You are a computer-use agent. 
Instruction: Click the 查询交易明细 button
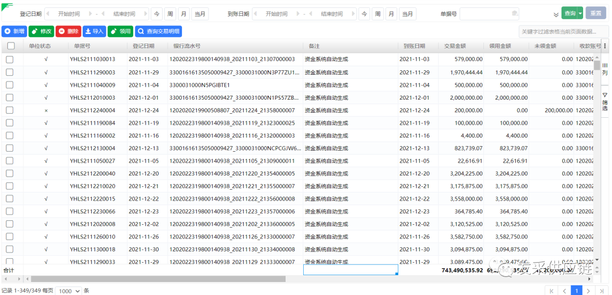158,31
